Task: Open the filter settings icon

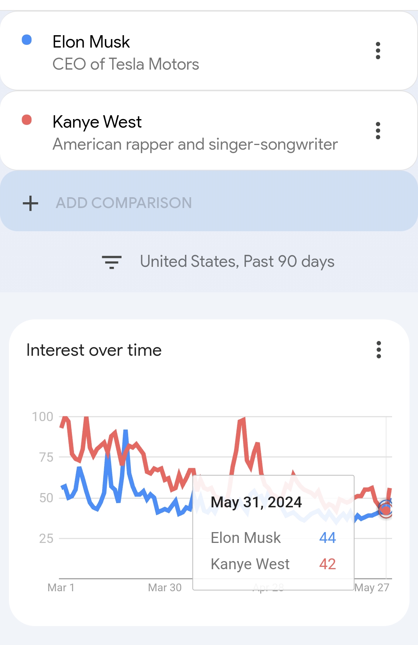Action: point(111,262)
